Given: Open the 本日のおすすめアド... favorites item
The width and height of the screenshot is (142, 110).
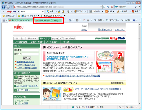Looking at the screenshot, I should [x=51, y=16].
